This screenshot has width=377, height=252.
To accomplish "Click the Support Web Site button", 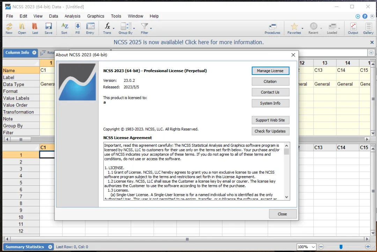I will [270, 120].
